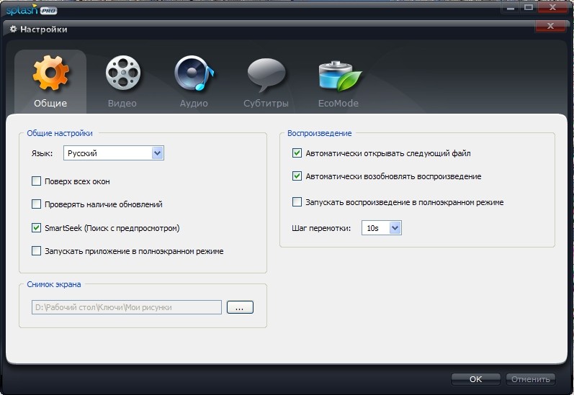Close the Настройки dialog
574x395 pixels.
[550, 26]
